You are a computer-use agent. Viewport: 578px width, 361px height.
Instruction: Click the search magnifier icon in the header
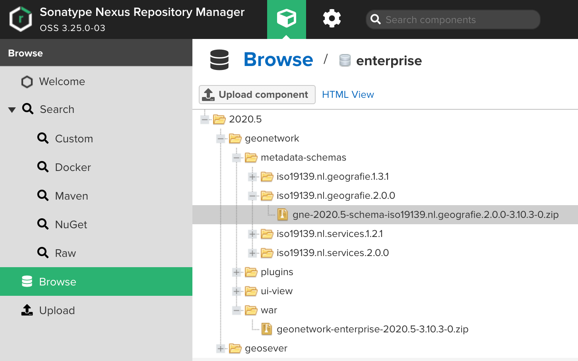(375, 19)
